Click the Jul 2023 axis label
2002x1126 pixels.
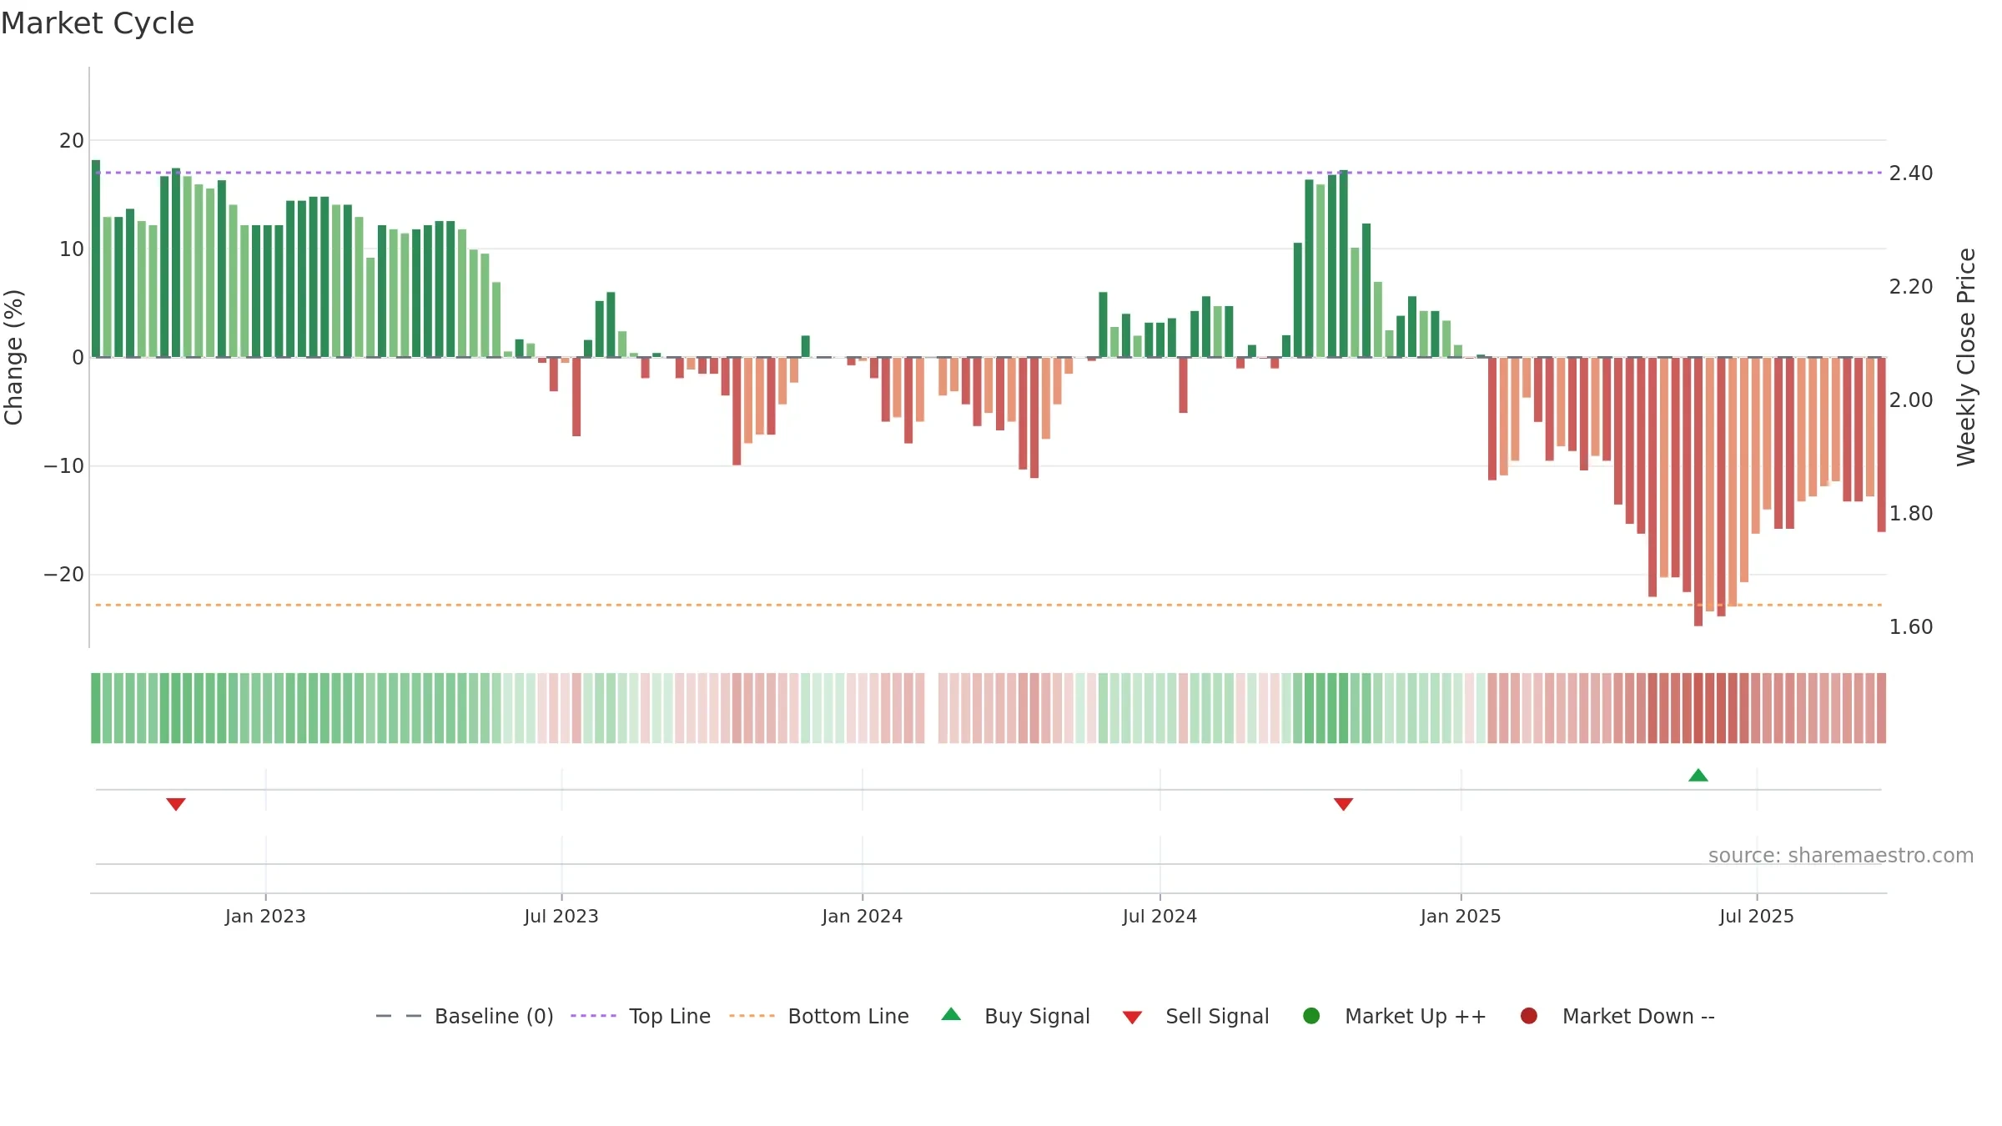point(561,917)
